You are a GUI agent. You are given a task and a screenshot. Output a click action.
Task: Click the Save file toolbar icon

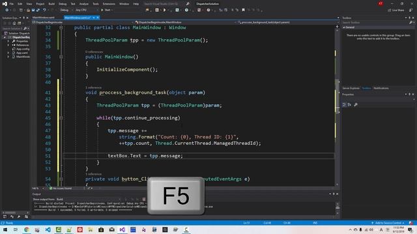point(33,10)
